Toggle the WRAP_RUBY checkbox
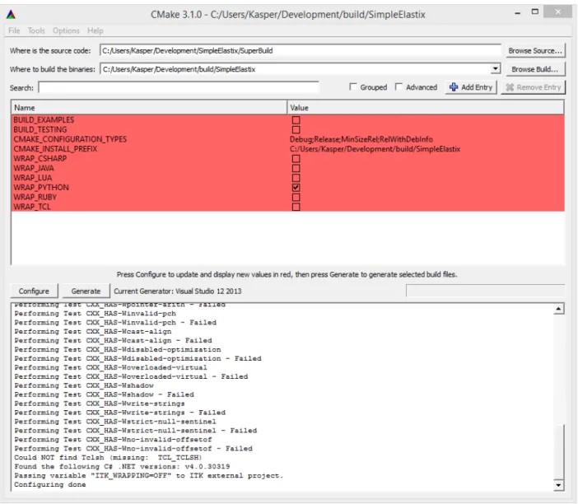This screenshot has height=504, width=578. tap(296, 197)
